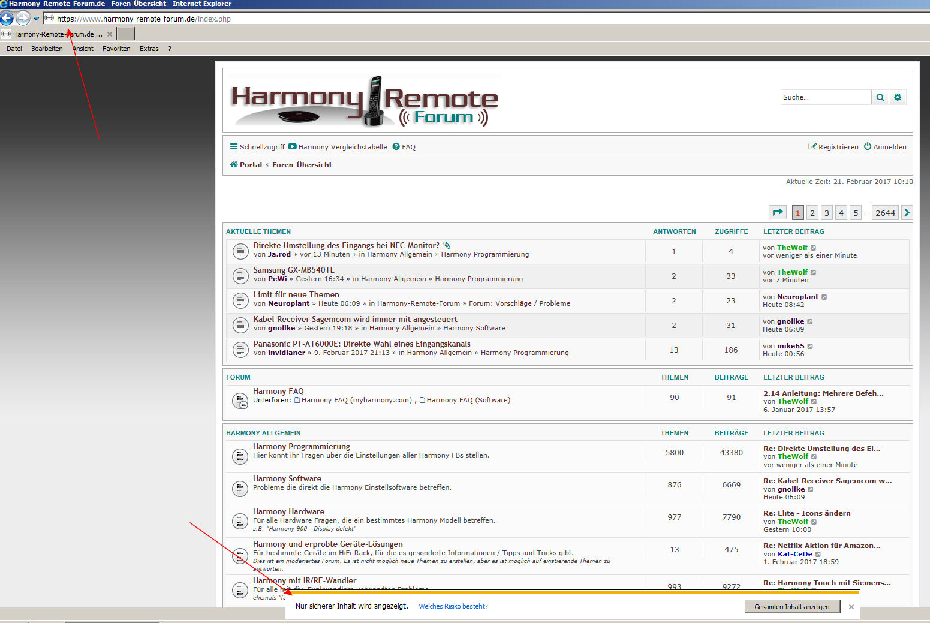Click the Gesamten Inhalt anzeigen button

[x=791, y=607]
